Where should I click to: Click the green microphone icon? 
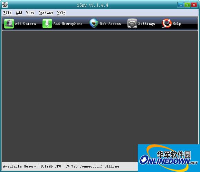click(x=47, y=23)
